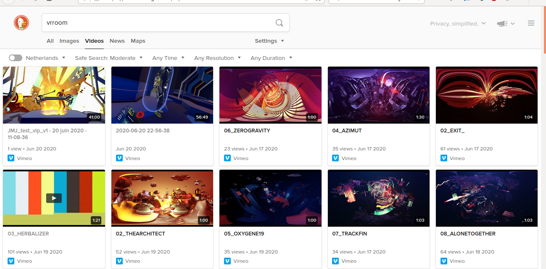Open the 02_EXIT_ title link
Screen dimensions: 546x269
[x=452, y=130]
